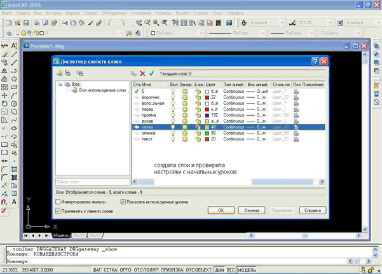Click the dialog's title bar help question icon
Viewport: 382px width, 274px height.
point(315,62)
